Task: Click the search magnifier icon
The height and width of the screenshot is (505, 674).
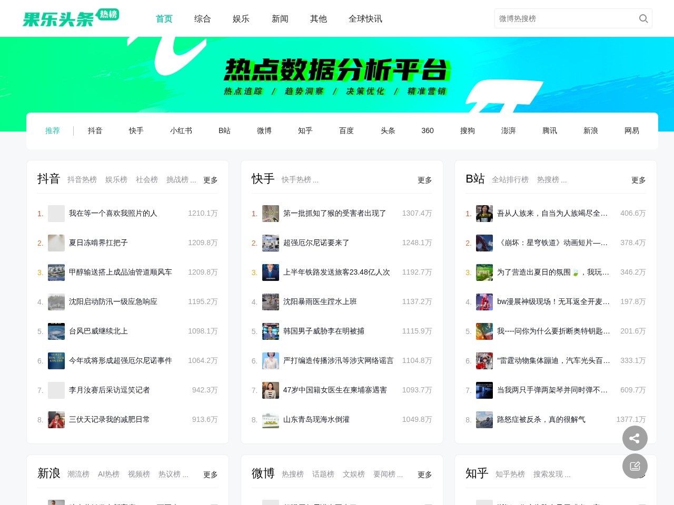Action: click(643, 18)
